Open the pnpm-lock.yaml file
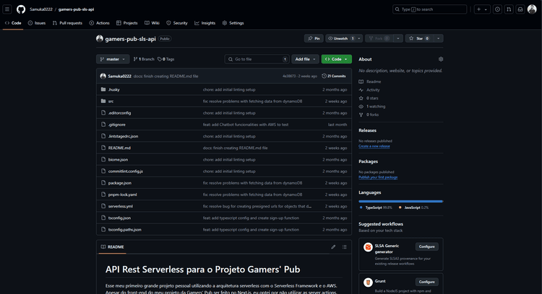The width and height of the screenshot is (542, 294). coord(122,195)
